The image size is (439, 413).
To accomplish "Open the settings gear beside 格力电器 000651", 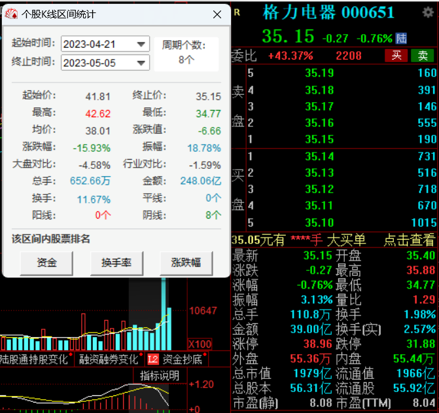I will click(428, 12).
